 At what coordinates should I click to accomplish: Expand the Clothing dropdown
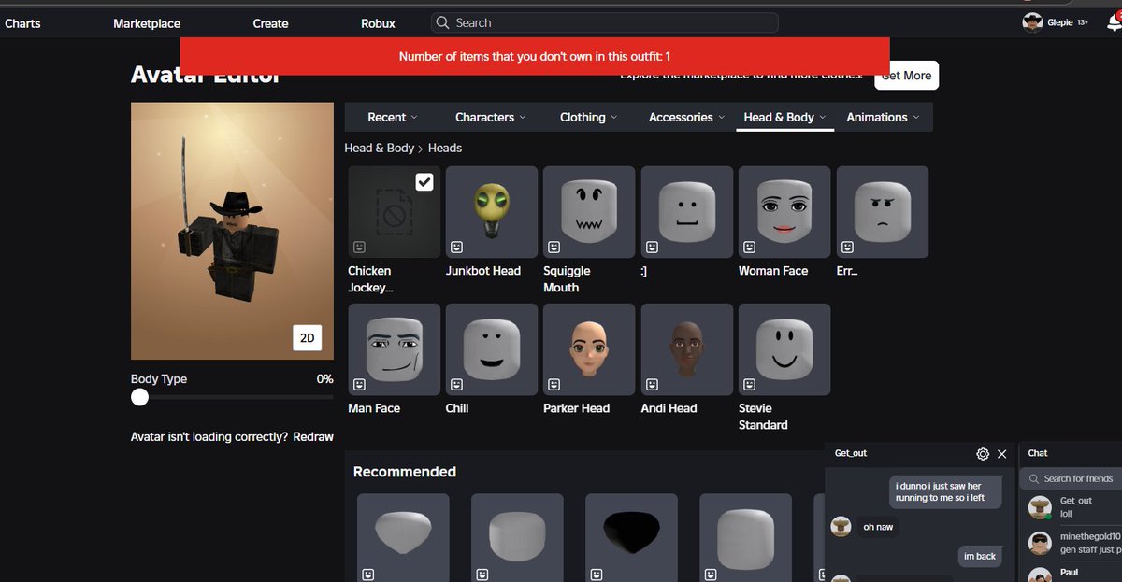pos(589,117)
